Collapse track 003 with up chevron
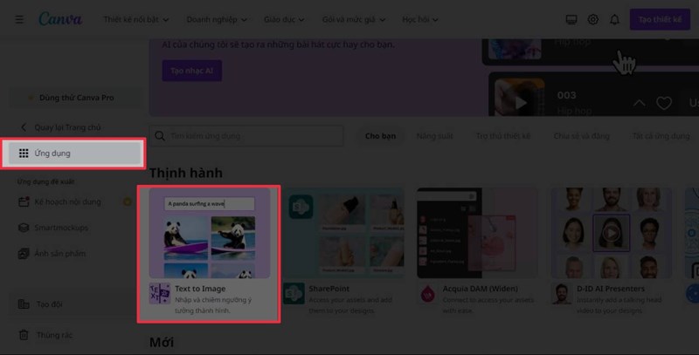 tap(640, 103)
